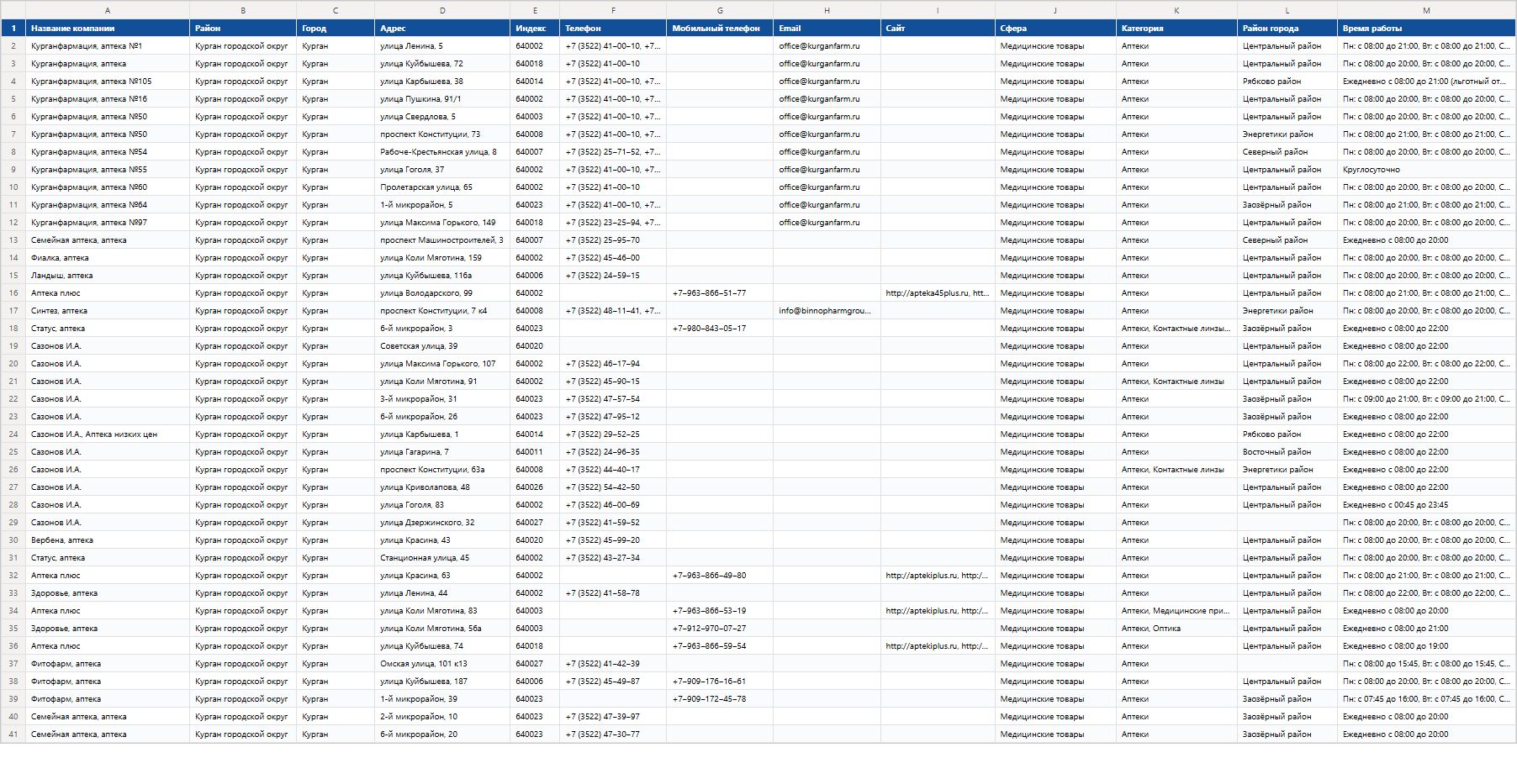
Task: Select cell 'Курганфармация, аптека №105'
Action: (x=108, y=82)
